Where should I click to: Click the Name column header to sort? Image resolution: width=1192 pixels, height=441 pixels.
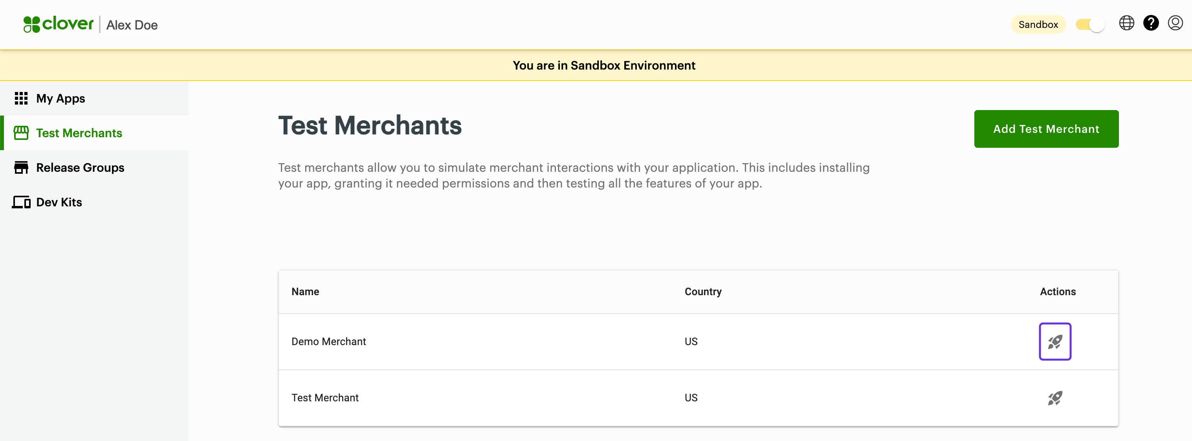tap(305, 291)
